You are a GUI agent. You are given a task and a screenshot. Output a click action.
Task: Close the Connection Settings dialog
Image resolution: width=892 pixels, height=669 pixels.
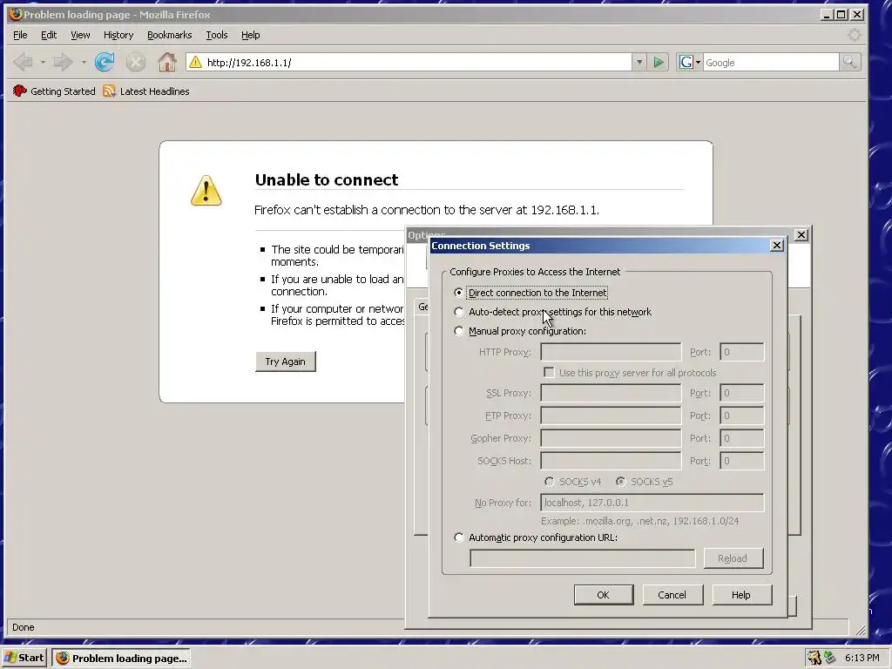click(x=776, y=245)
